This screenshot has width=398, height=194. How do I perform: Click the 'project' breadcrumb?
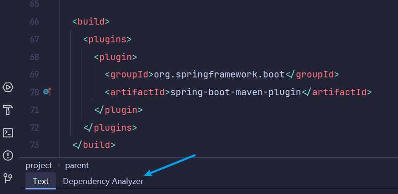point(39,165)
